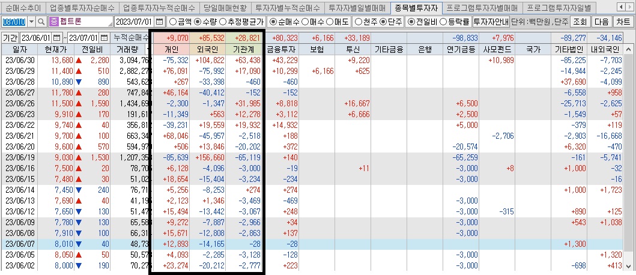Open calendar for start date 23/06/01
Viewport: 636px width, 275px height.
[56, 38]
